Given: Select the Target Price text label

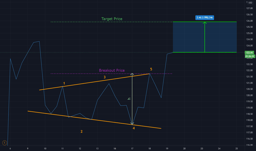Looking at the screenshot, I should point(112,19).
